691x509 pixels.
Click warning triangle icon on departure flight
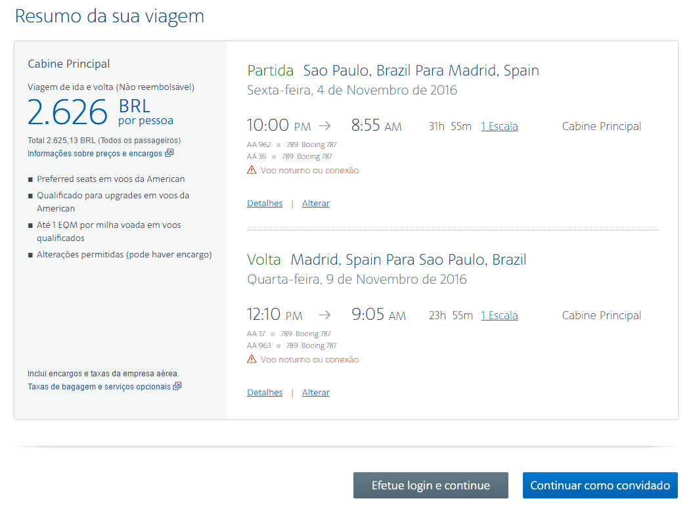252,170
